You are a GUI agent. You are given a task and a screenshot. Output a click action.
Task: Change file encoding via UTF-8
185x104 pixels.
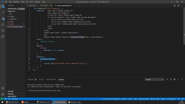tap(130, 99)
